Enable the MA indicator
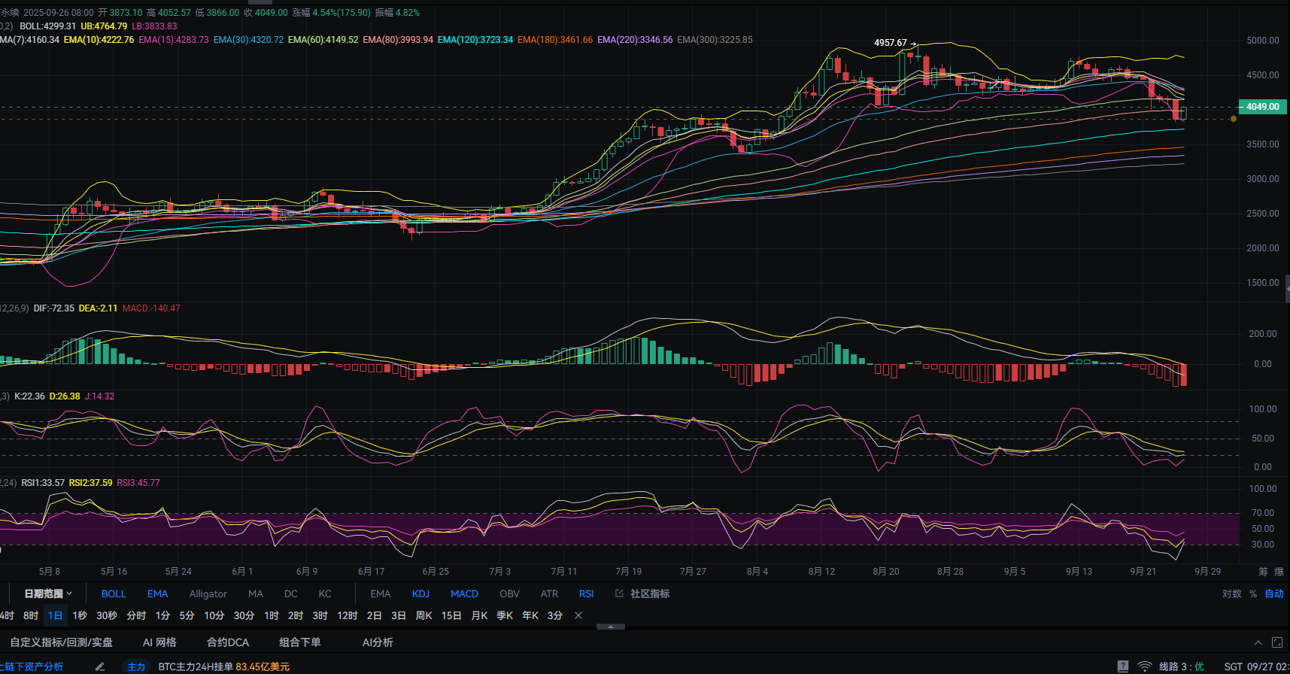This screenshot has width=1290, height=674. pyautogui.click(x=256, y=594)
